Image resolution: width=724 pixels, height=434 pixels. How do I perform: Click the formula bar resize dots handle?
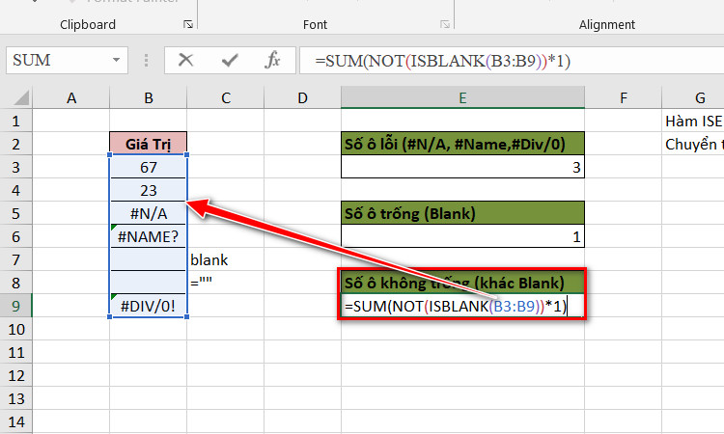tap(146, 60)
